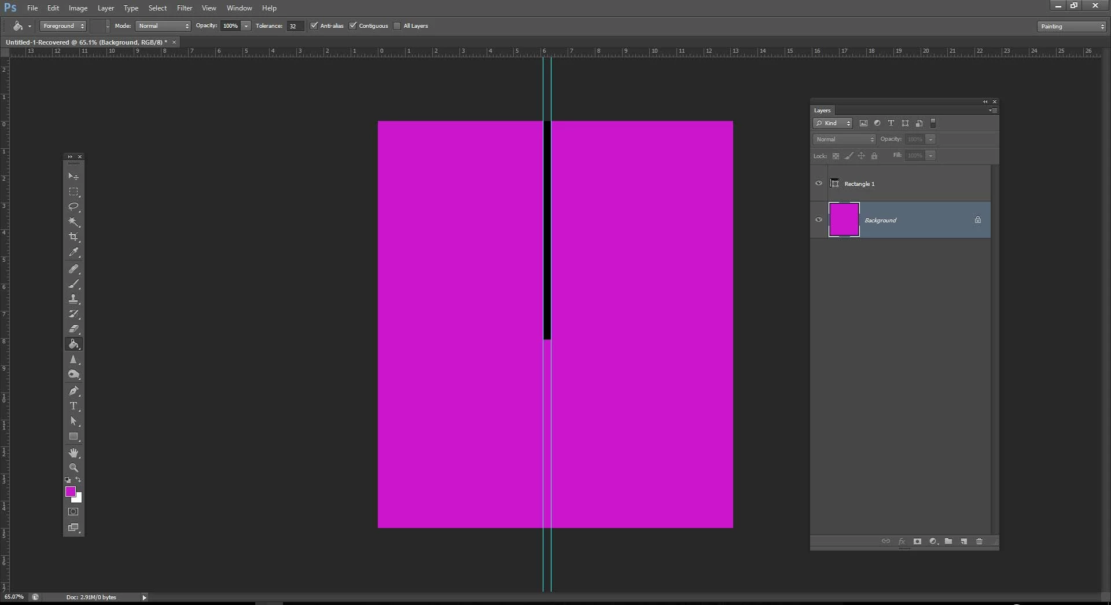Hide the Background layer
Screen dimensions: 1111x605
coord(819,219)
